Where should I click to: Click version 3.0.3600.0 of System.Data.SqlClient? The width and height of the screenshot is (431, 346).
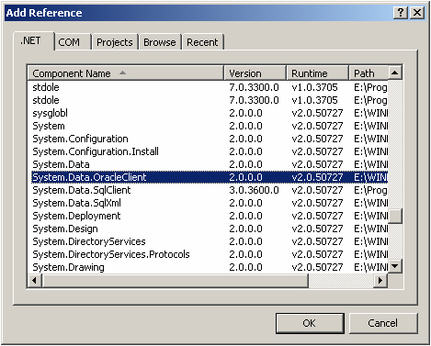tap(254, 190)
